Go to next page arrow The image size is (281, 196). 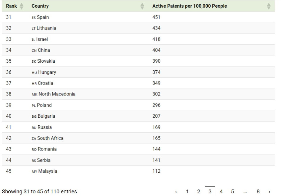click(269, 192)
